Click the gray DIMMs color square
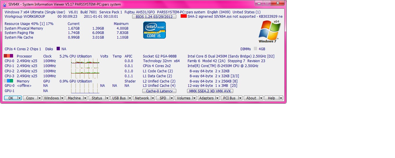The width and height of the screenshot is (395, 158). pyautogui.click(x=256, y=49)
